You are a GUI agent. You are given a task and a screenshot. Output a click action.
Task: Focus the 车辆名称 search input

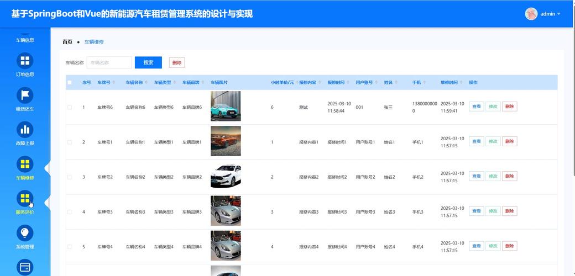click(x=109, y=62)
